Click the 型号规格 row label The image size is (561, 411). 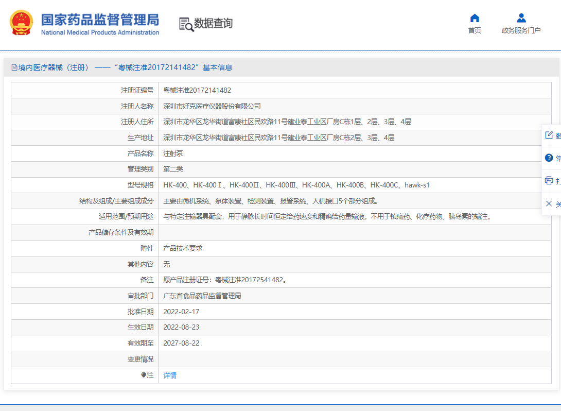[x=140, y=185]
